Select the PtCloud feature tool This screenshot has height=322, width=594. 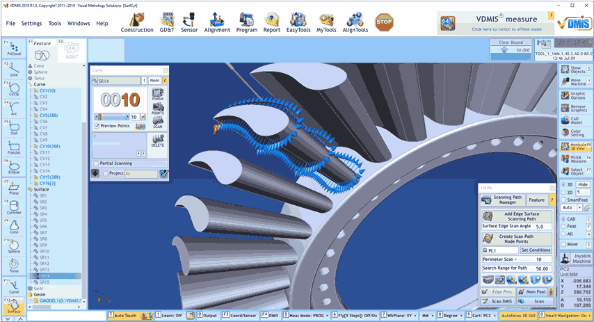[14, 49]
